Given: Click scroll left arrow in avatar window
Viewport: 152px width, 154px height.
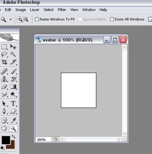Looking at the screenshot, I should [x=62, y=140].
